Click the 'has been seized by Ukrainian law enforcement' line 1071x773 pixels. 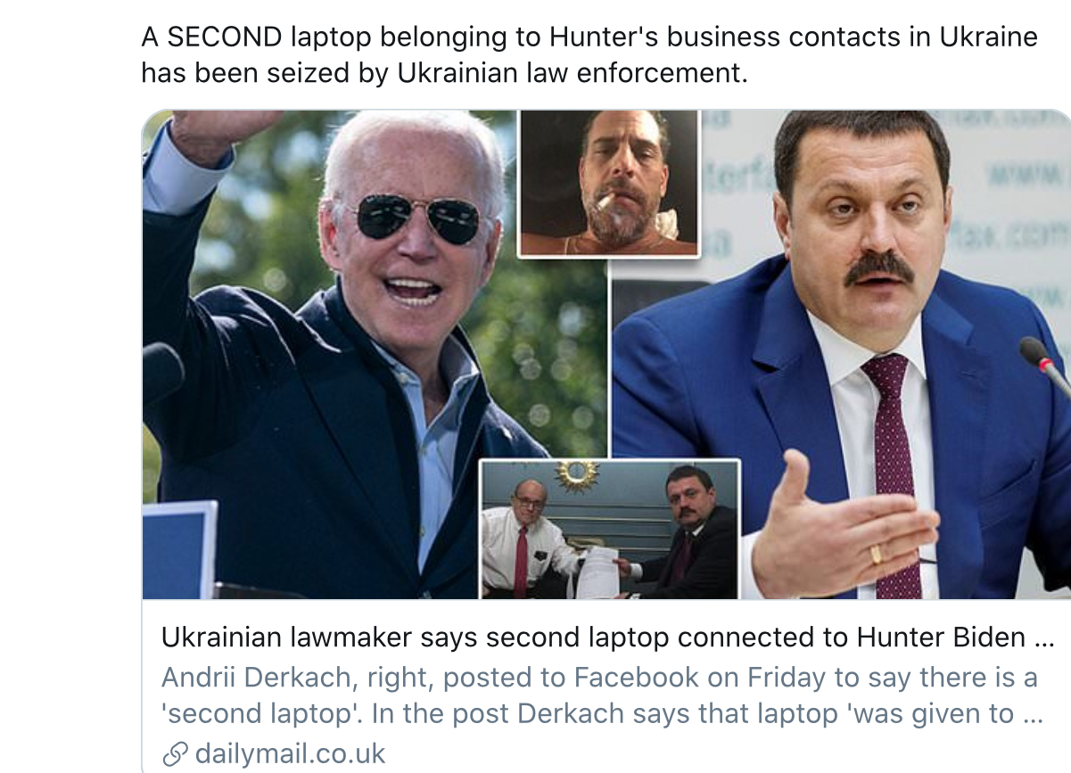point(444,72)
